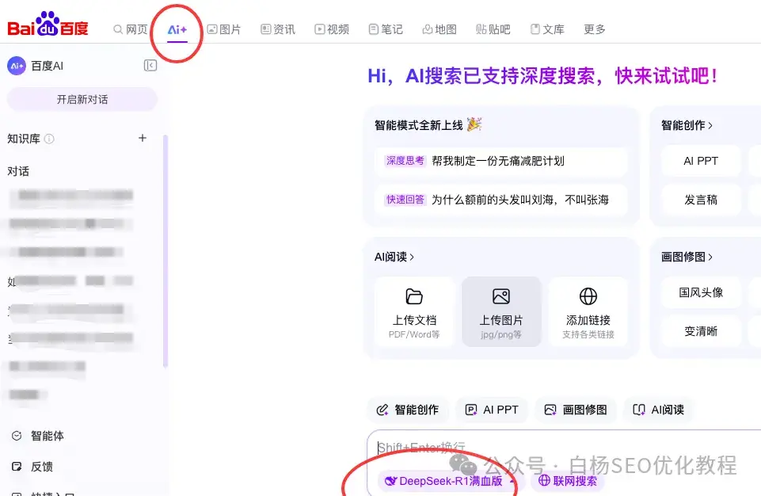
Task: Switch to the 笔记 tab
Action: click(386, 29)
